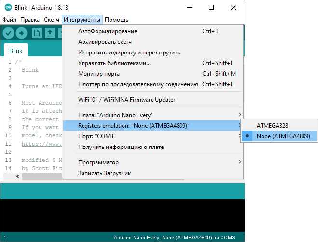Open Монитор порта

tap(152, 74)
